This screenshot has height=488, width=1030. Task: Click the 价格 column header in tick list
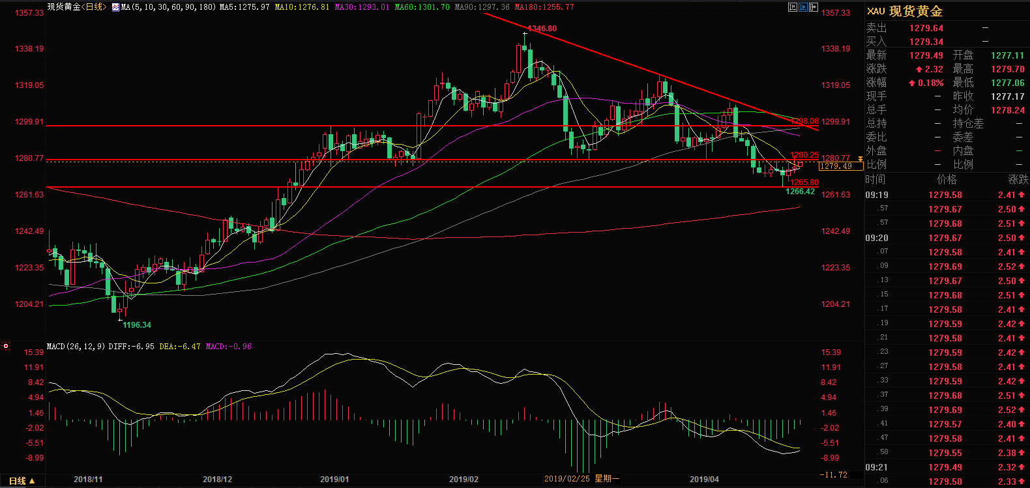pyautogui.click(x=947, y=179)
